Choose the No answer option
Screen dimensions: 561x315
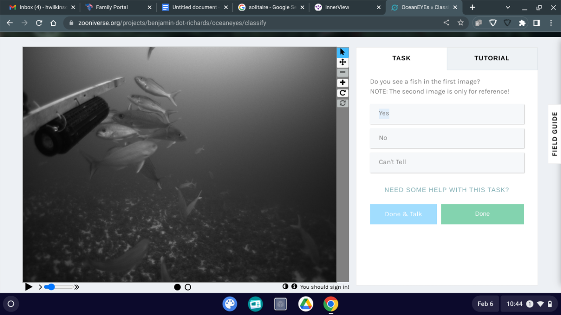tap(447, 138)
